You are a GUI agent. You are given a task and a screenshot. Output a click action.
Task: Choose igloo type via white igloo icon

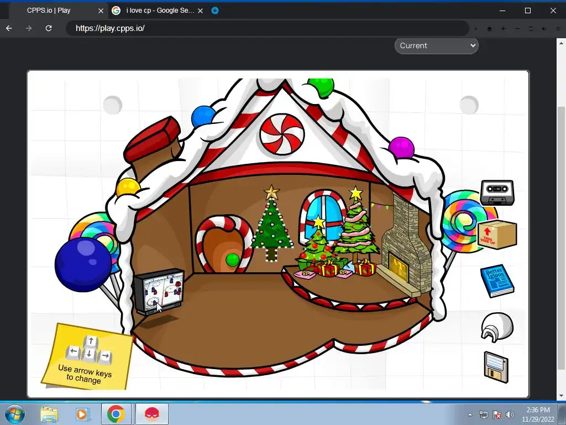tap(497, 327)
